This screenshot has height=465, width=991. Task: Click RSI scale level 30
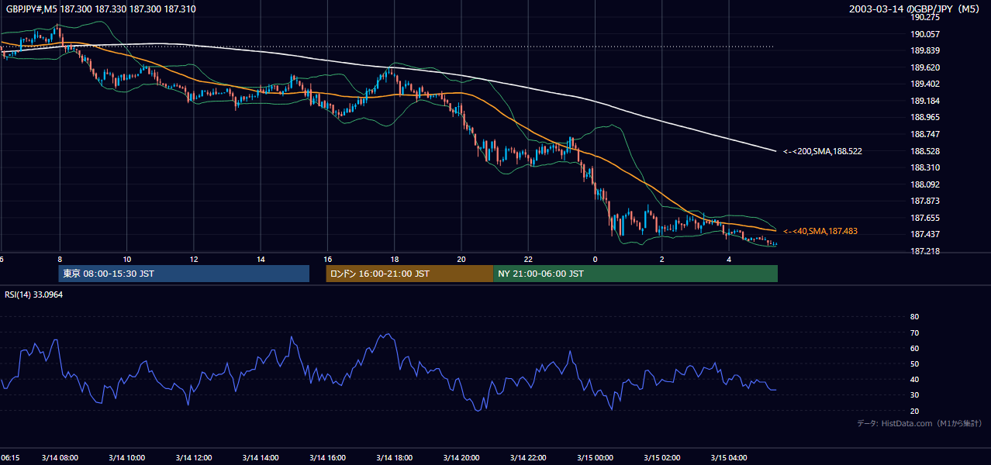coord(914,395)
